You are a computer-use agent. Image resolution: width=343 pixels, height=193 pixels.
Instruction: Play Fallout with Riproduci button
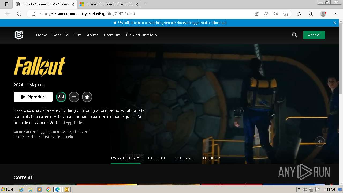pos(33,97)
